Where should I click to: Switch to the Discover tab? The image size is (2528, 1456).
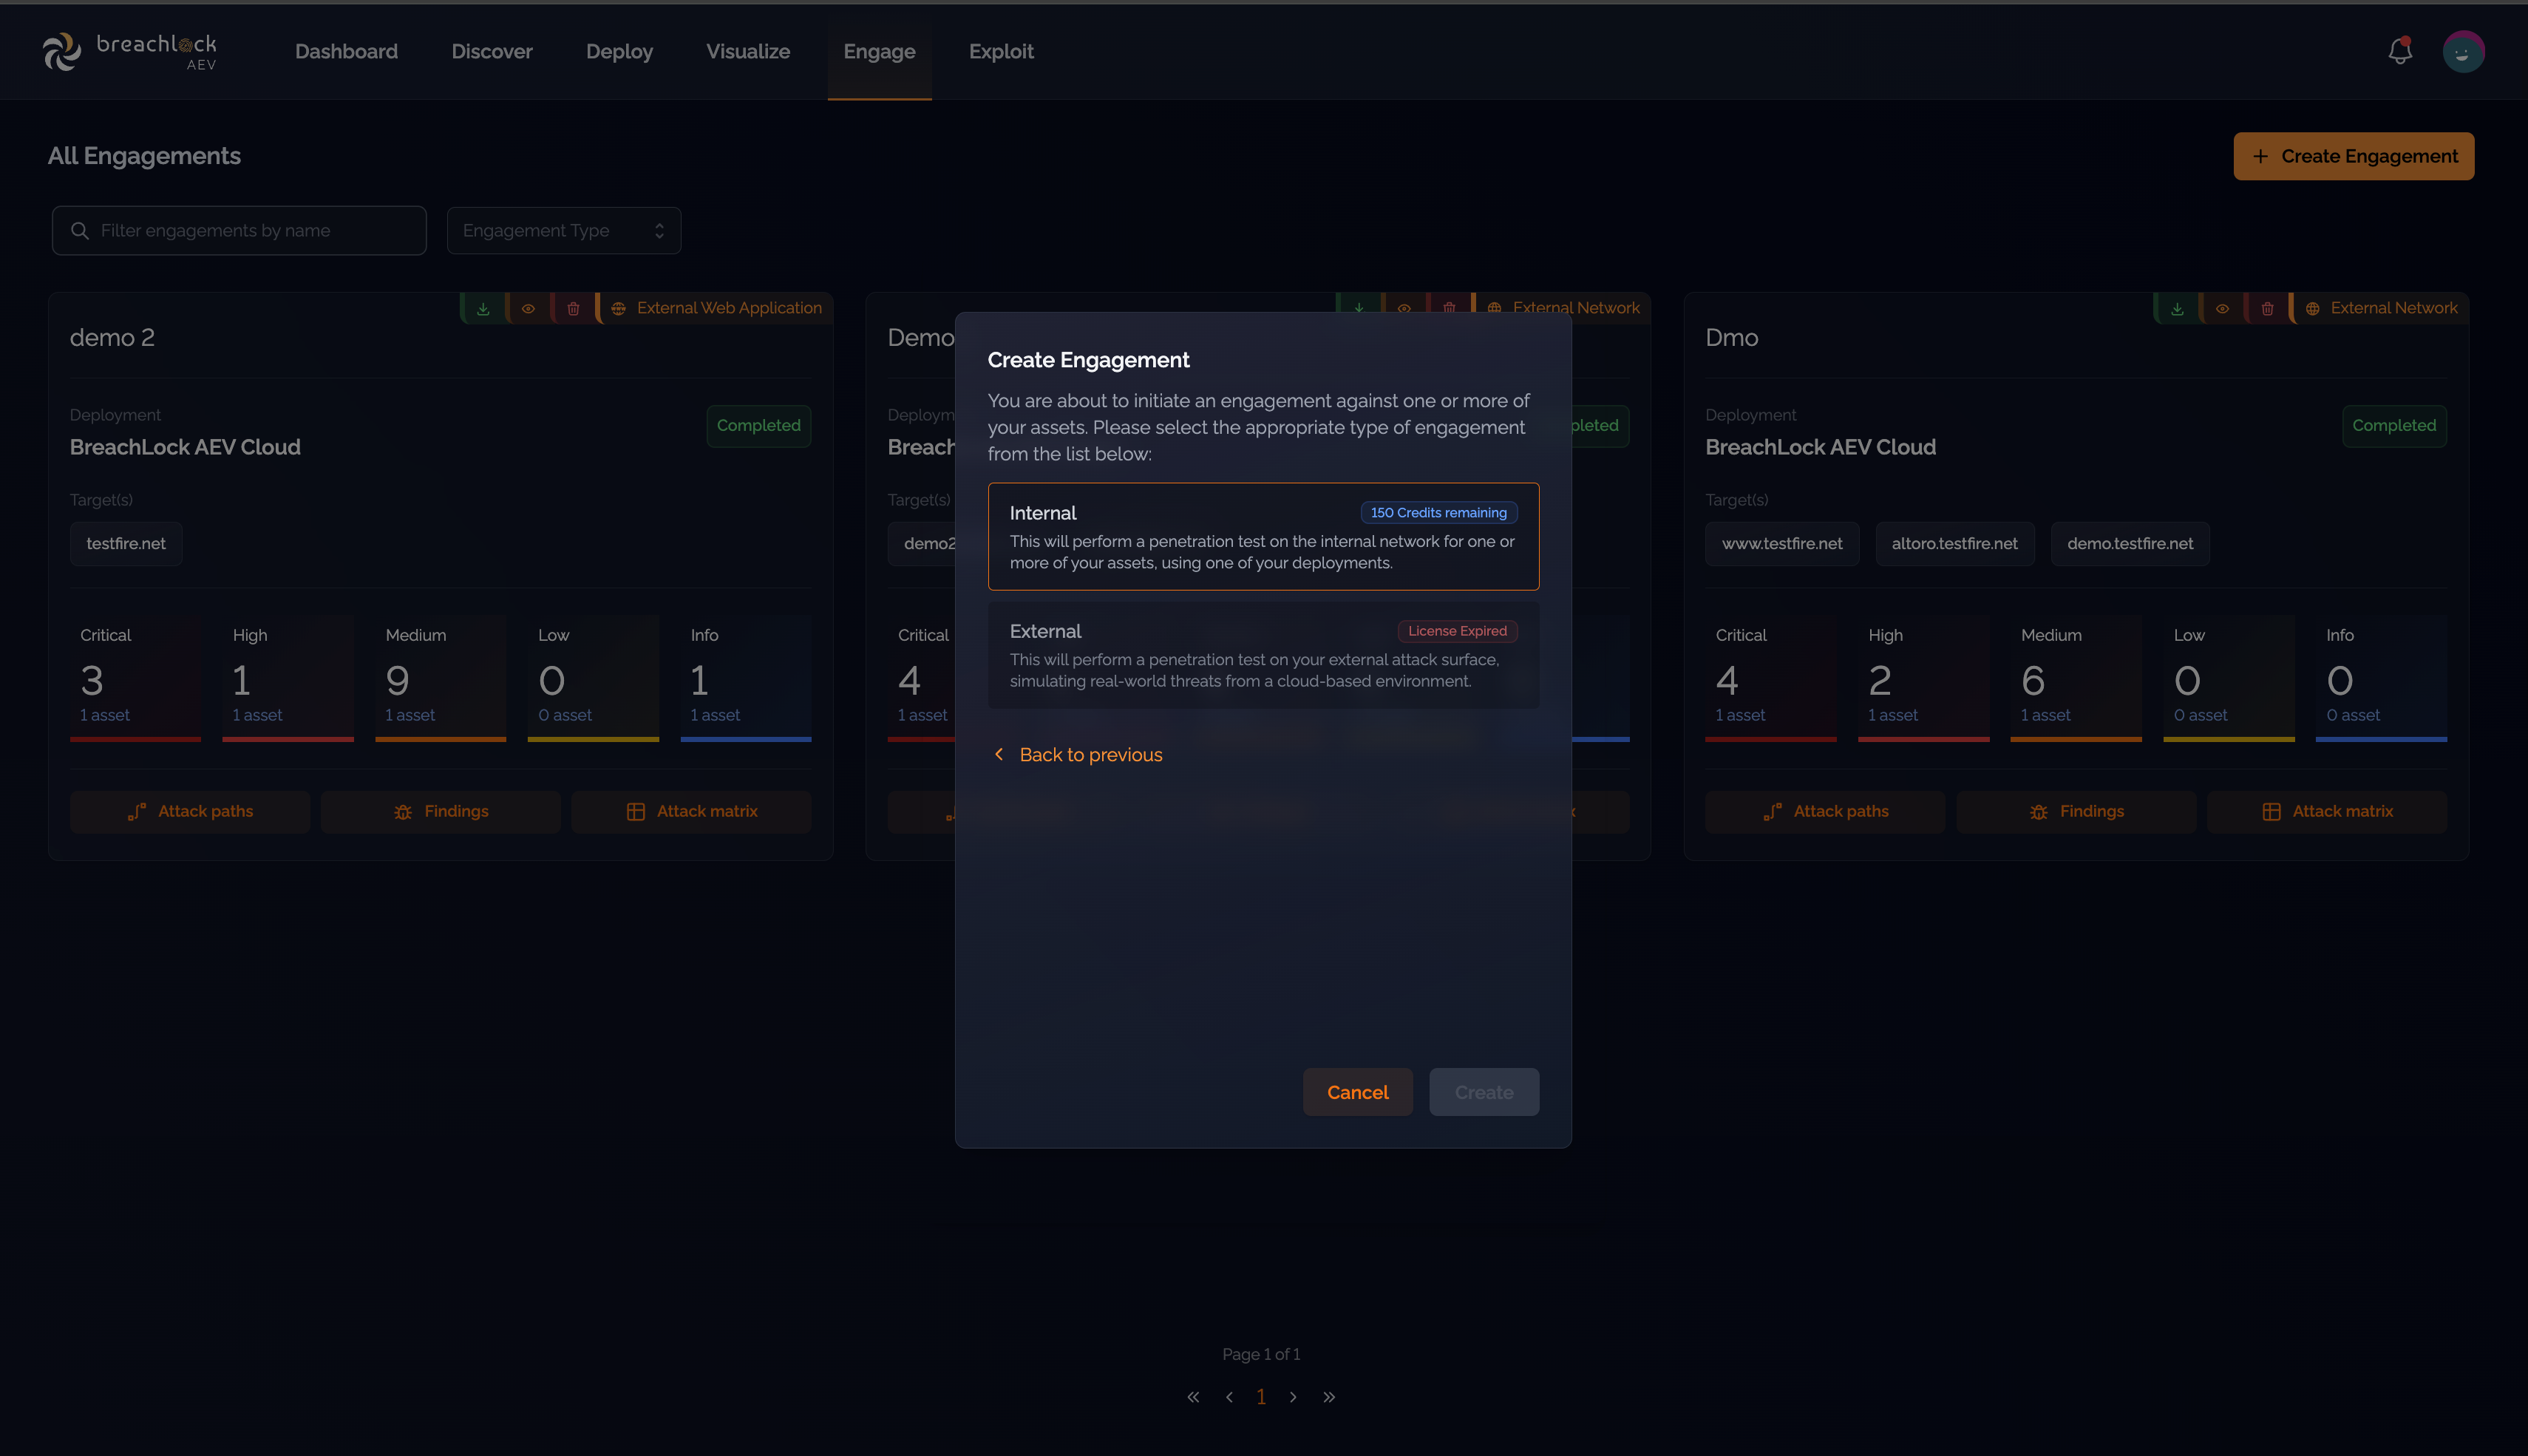(x=492, y=51)
